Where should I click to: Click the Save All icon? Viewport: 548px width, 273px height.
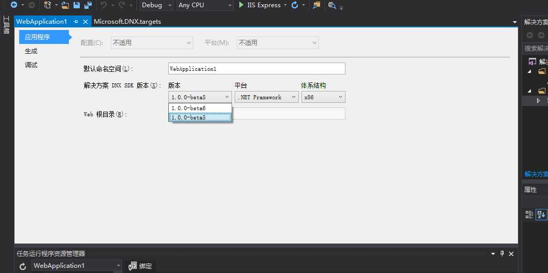(x=88, y=5)
